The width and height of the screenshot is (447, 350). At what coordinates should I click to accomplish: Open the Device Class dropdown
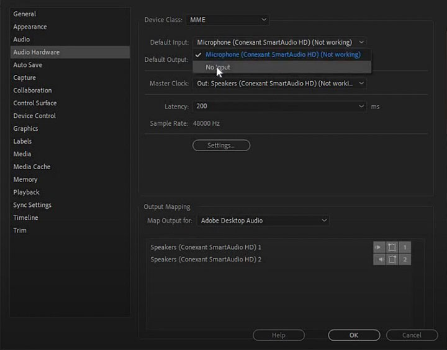point(227,20)
